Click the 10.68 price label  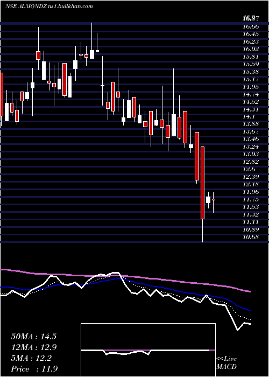point(251,237)
